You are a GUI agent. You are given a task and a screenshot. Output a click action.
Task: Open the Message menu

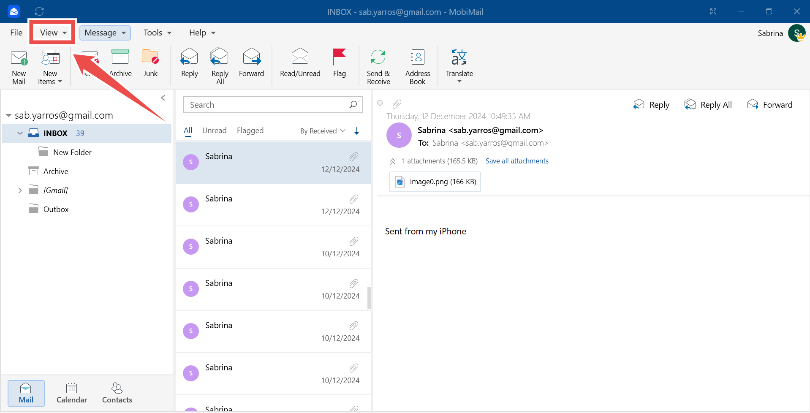105,33
